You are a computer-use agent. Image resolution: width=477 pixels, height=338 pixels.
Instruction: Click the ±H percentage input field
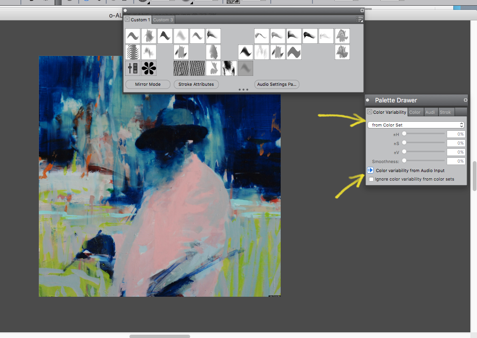coord(456,134)
